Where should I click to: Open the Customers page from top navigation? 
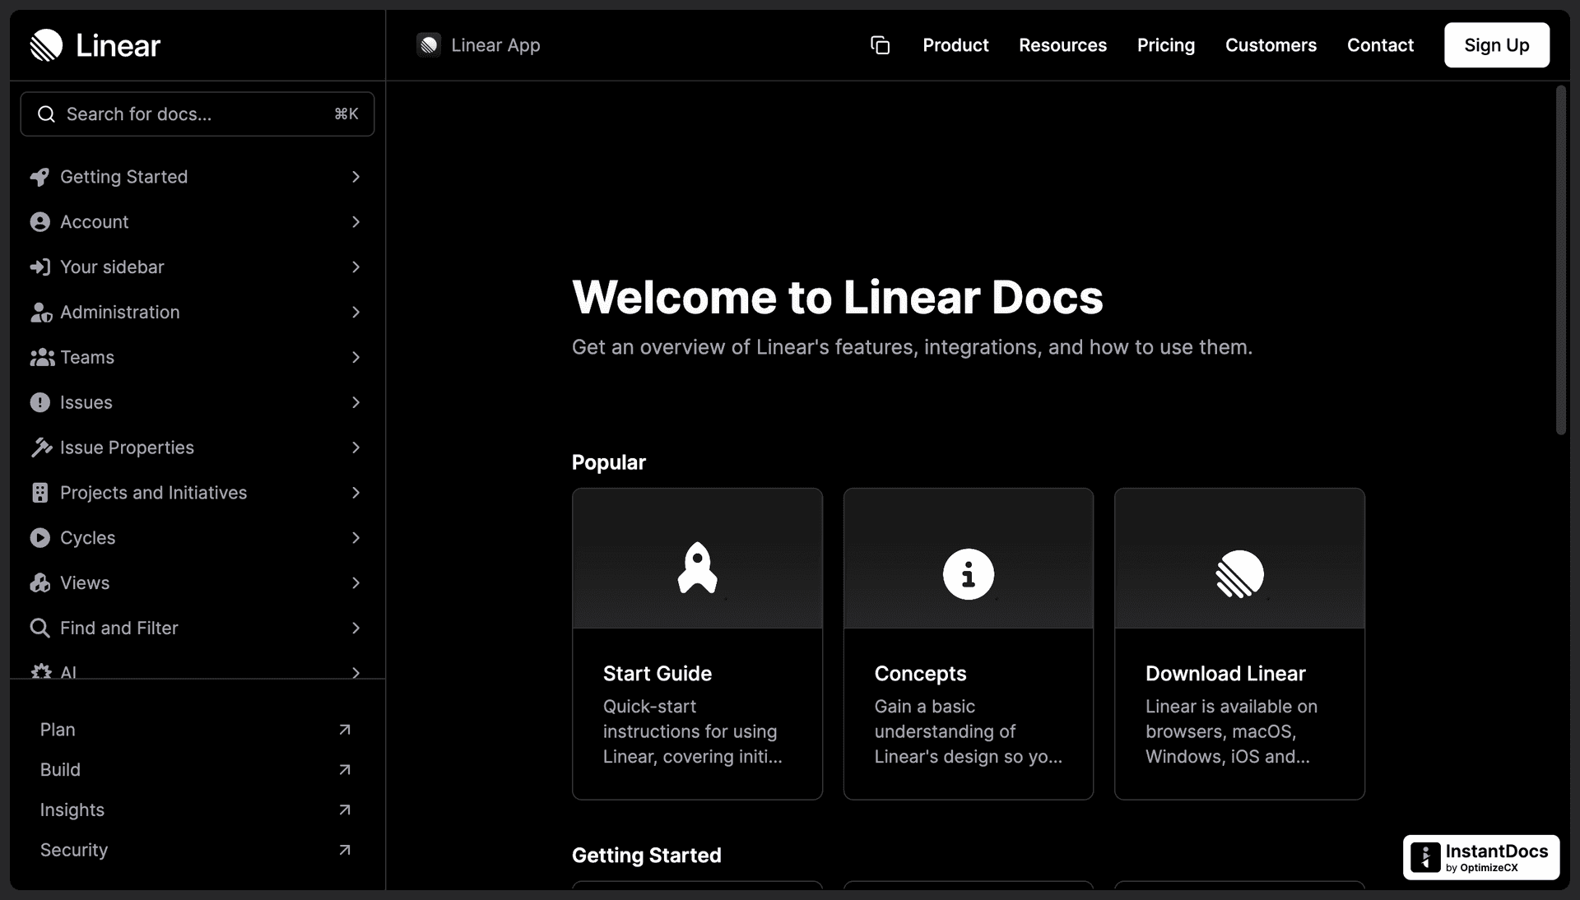pos(1271,45)
